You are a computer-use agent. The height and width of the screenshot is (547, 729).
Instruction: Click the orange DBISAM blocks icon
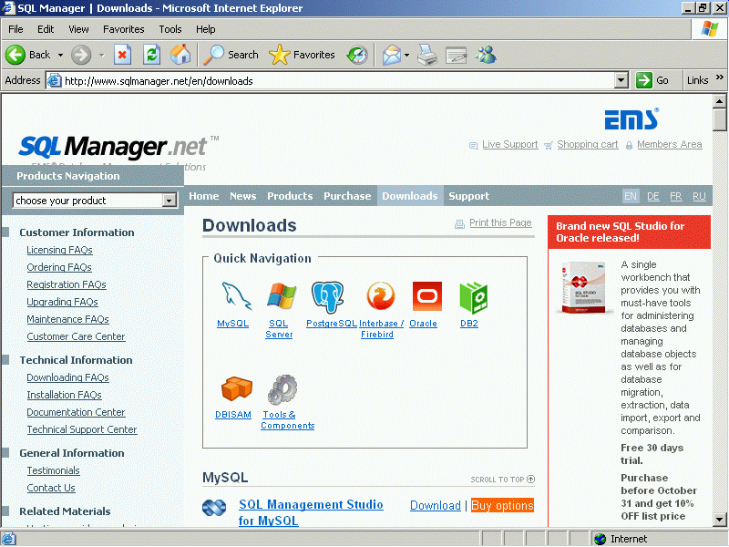pos(237,389)
